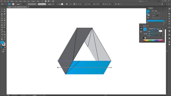
Task: Open the File menu
Action: click(5, 1)
